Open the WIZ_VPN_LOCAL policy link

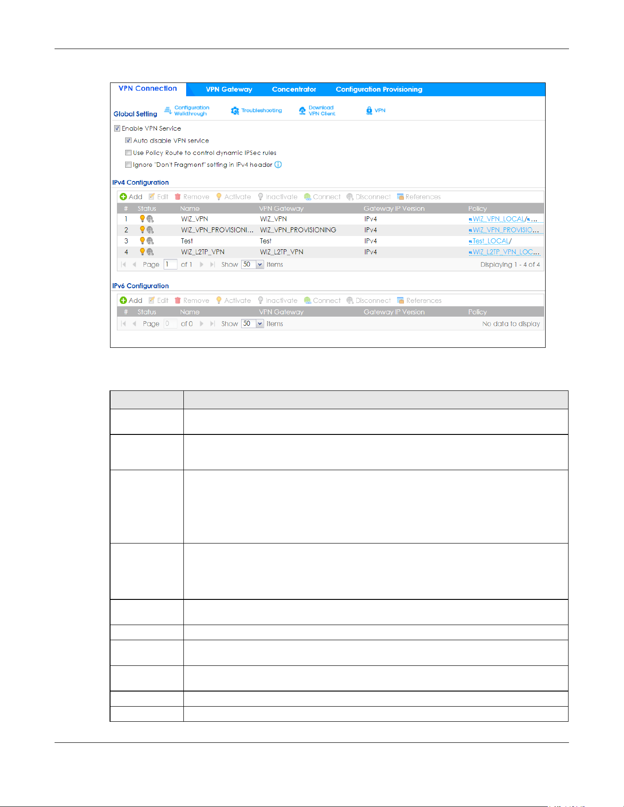point(499,219)
